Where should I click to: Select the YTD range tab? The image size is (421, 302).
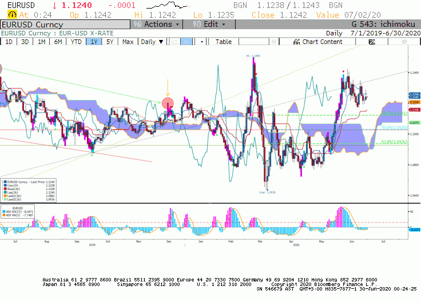coord(76,42)
